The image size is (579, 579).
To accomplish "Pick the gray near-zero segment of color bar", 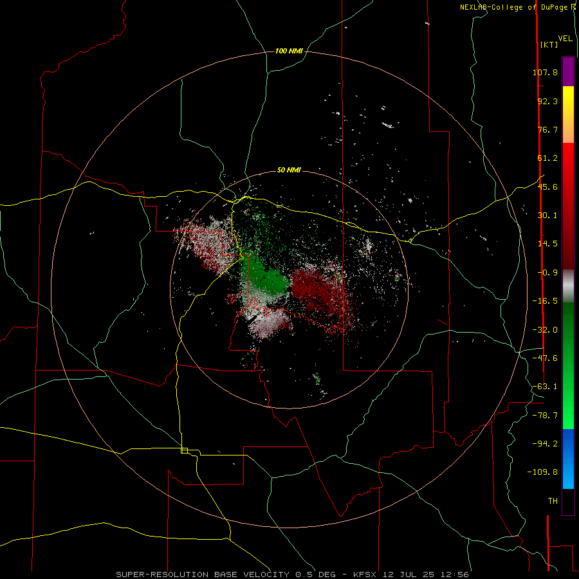I will coord(568,286).
